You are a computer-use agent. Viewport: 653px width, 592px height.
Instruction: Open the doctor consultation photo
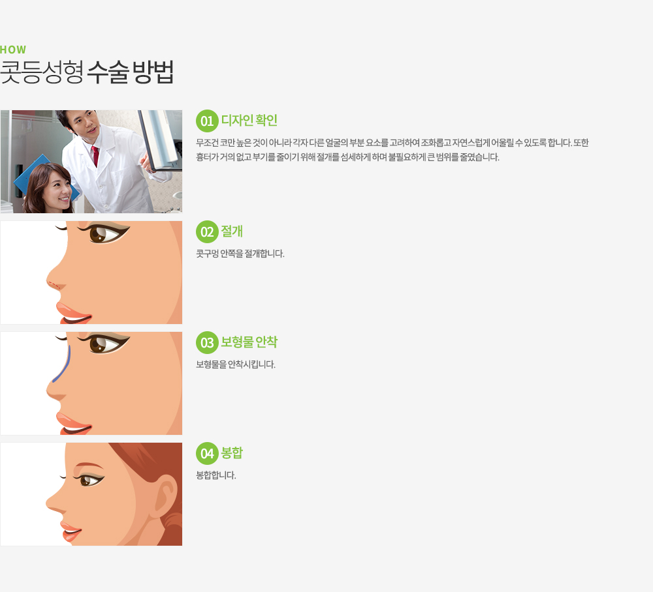pos(91,161)
